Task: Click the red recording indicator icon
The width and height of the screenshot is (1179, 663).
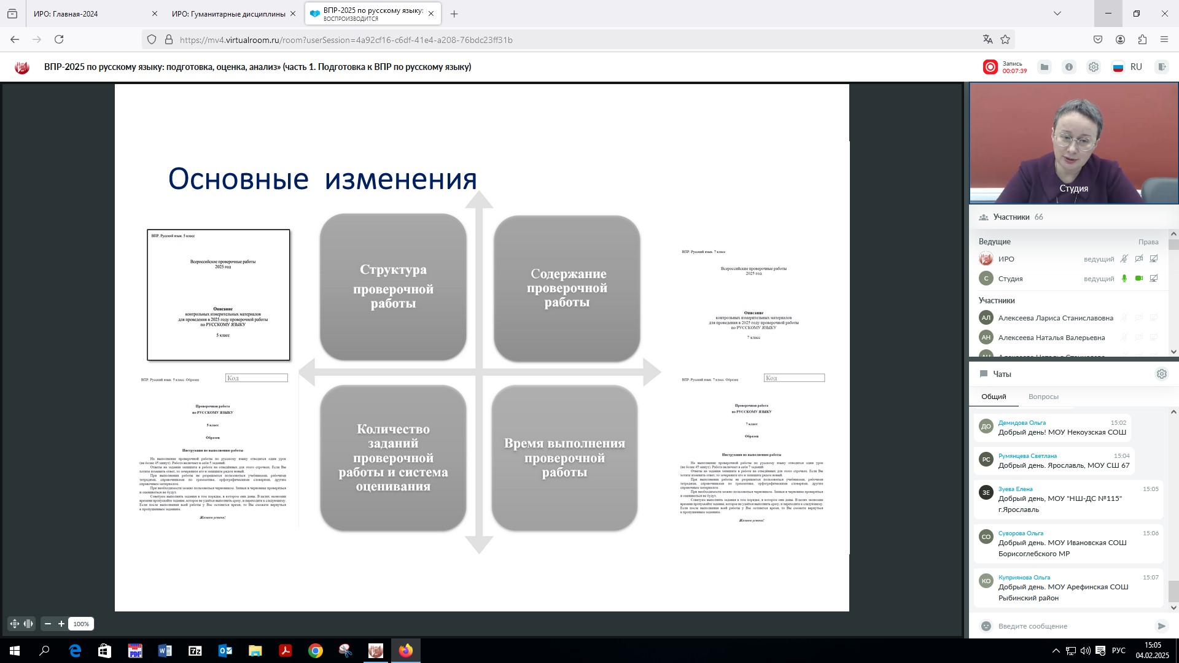Action: point(990,67)
